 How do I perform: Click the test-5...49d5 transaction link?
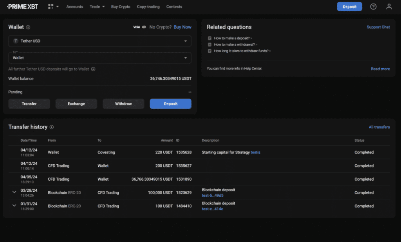213,196
